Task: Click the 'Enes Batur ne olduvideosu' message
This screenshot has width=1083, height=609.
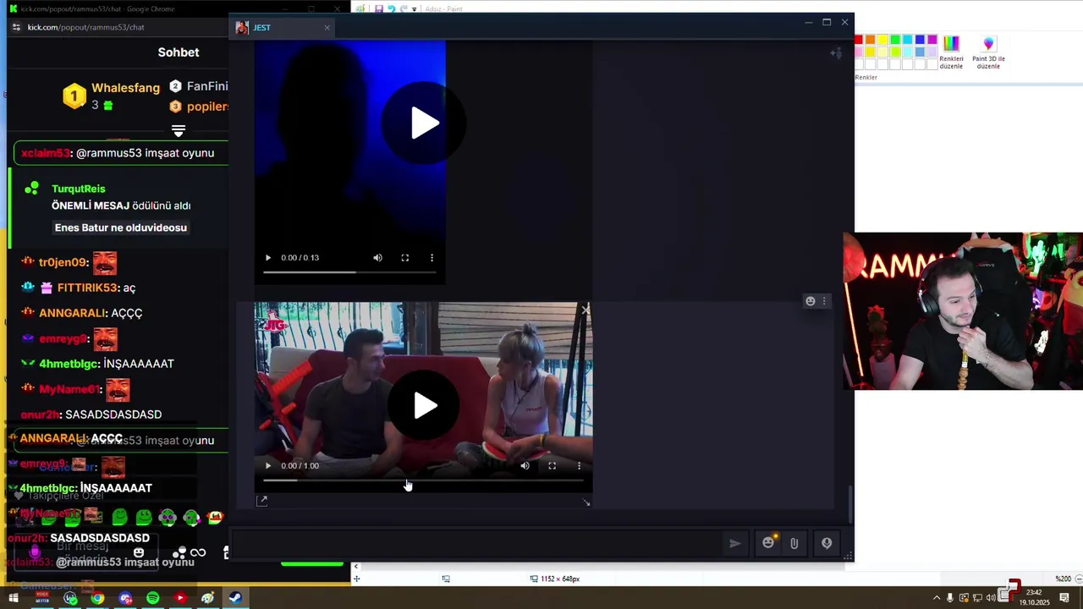Action: click(121, 228)
